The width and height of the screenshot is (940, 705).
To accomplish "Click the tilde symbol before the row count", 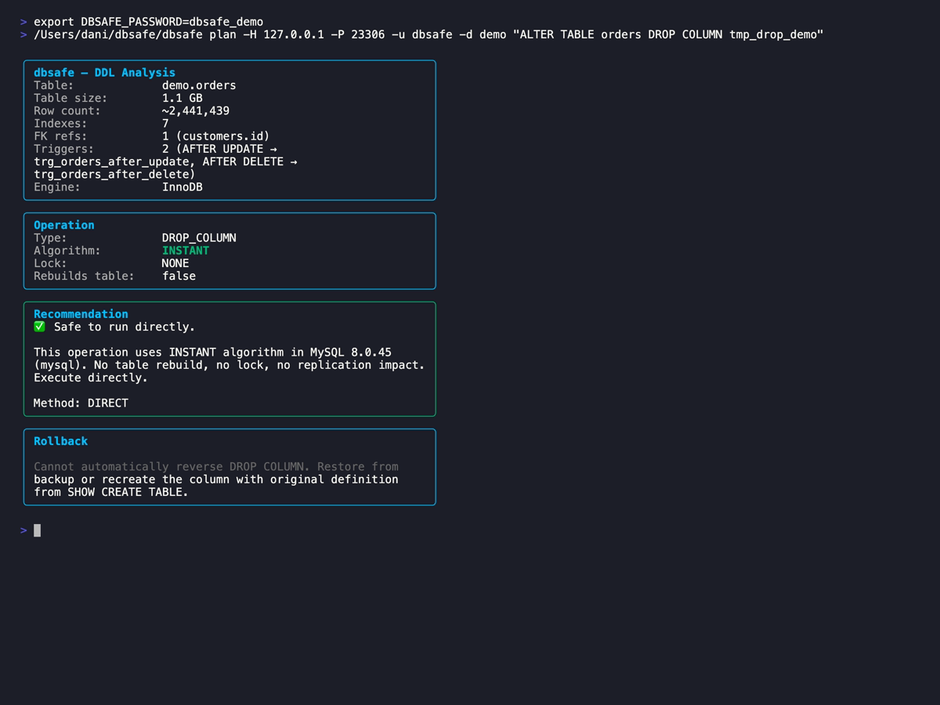I will click(164, 110).
